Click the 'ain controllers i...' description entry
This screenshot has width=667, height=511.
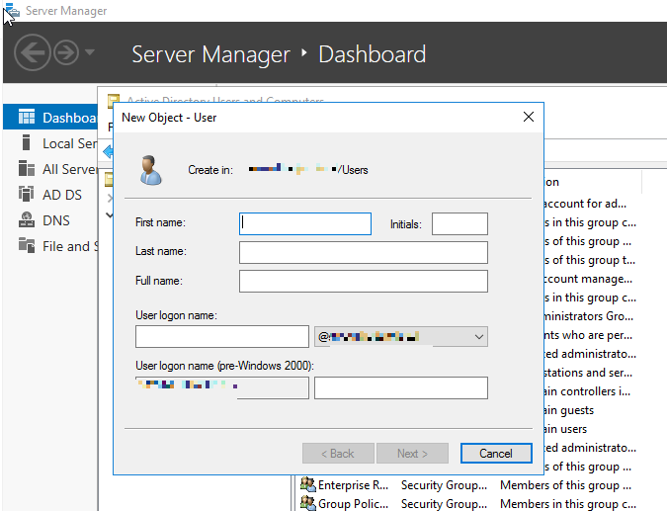pyautogui.click(x=587, y=391)
